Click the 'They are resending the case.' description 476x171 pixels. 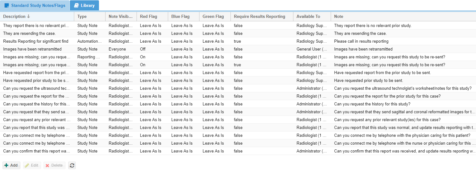tap(29, 33)
